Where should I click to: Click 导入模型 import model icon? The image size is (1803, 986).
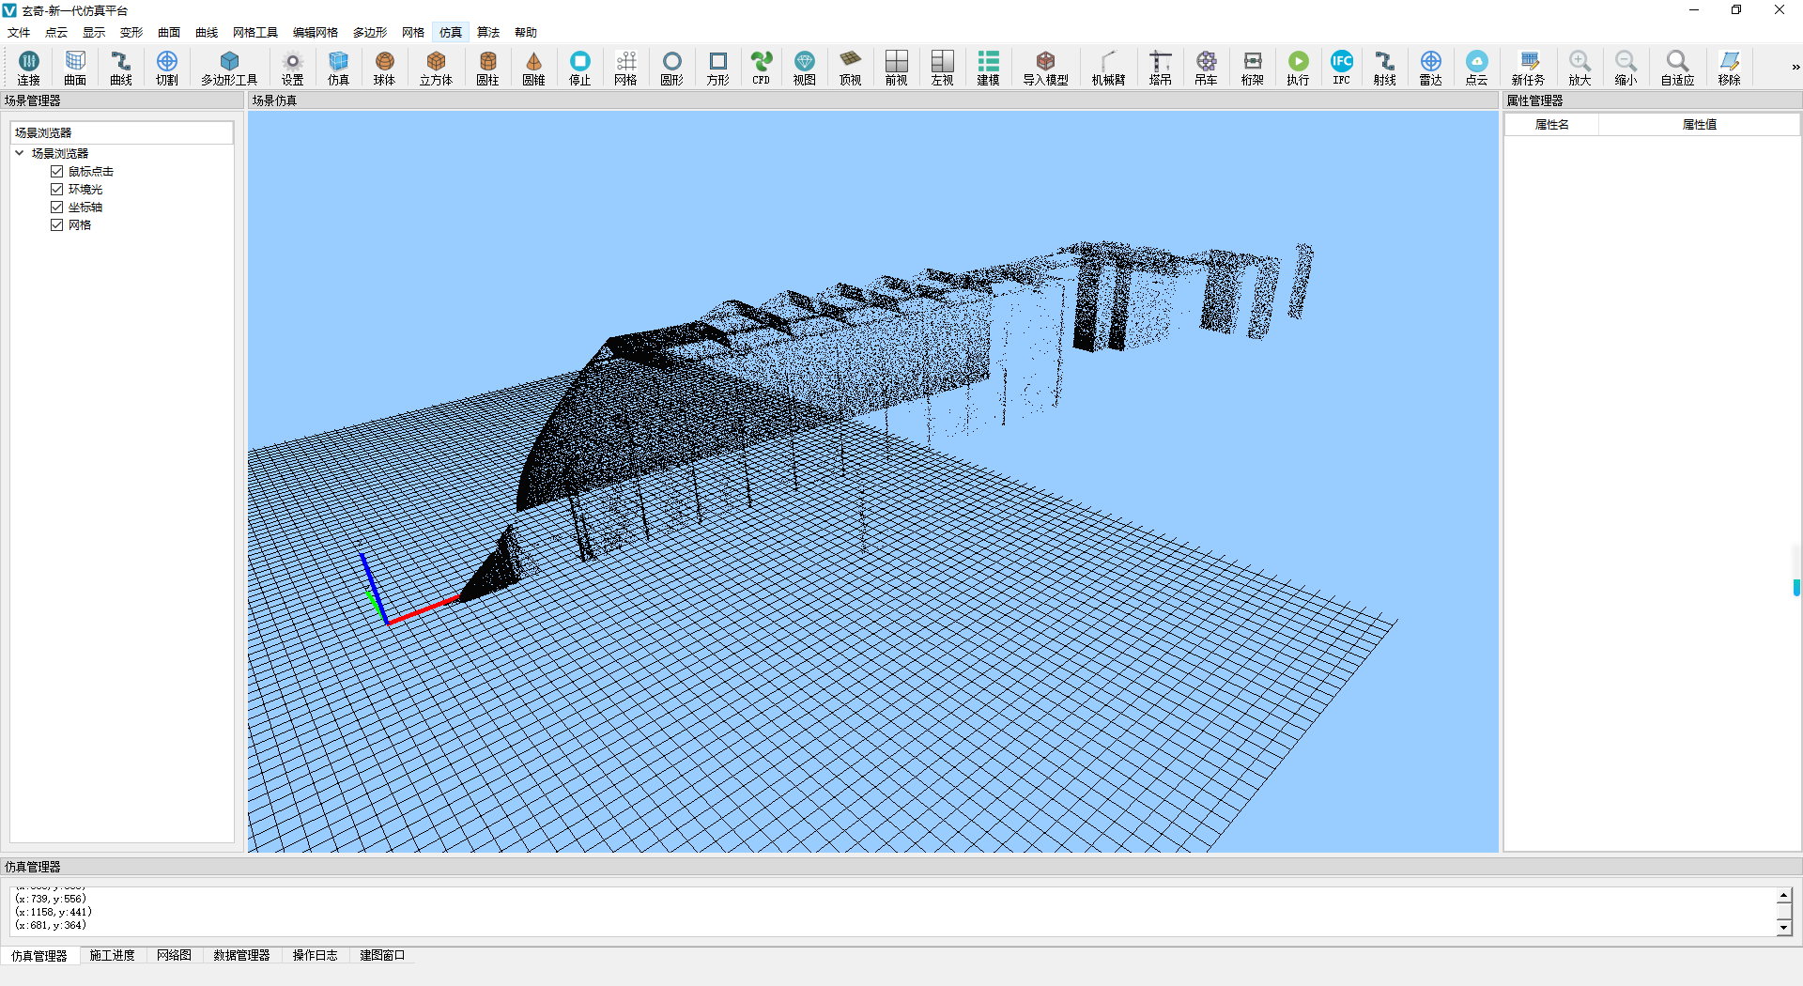point(1046,68)
